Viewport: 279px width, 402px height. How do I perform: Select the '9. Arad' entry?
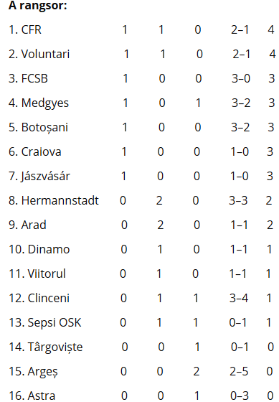[27, 225]
